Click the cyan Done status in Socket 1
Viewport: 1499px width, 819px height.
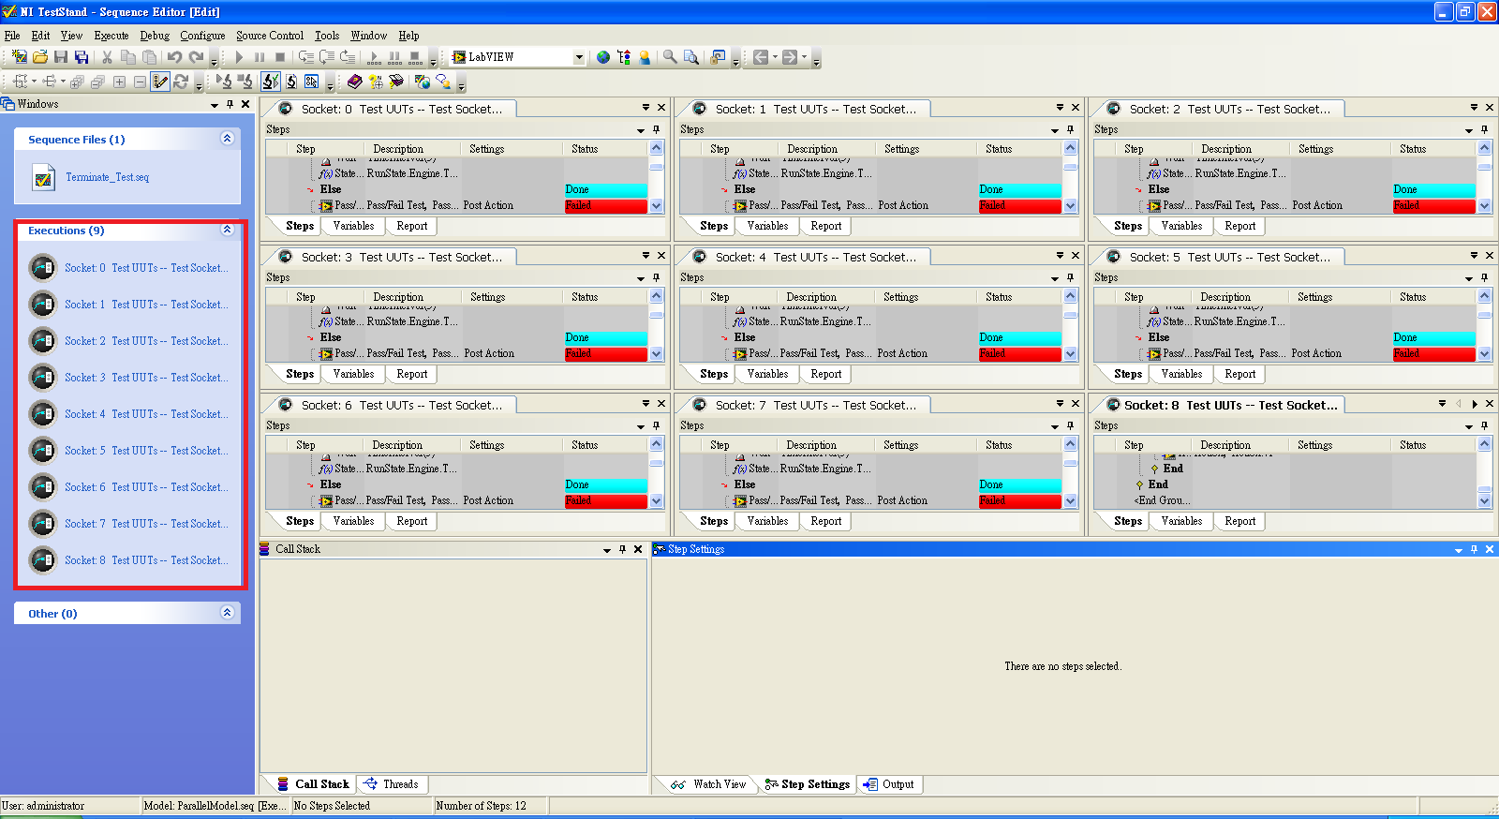(x=1020, y=189)
